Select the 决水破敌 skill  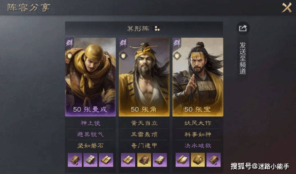[x=197, y=146]
